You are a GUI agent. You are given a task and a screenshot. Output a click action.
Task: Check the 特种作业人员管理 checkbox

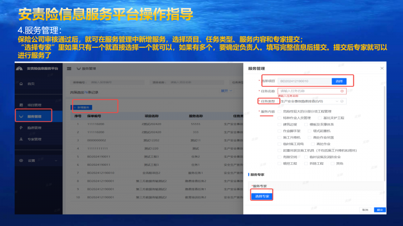click(x=280, y=118)
